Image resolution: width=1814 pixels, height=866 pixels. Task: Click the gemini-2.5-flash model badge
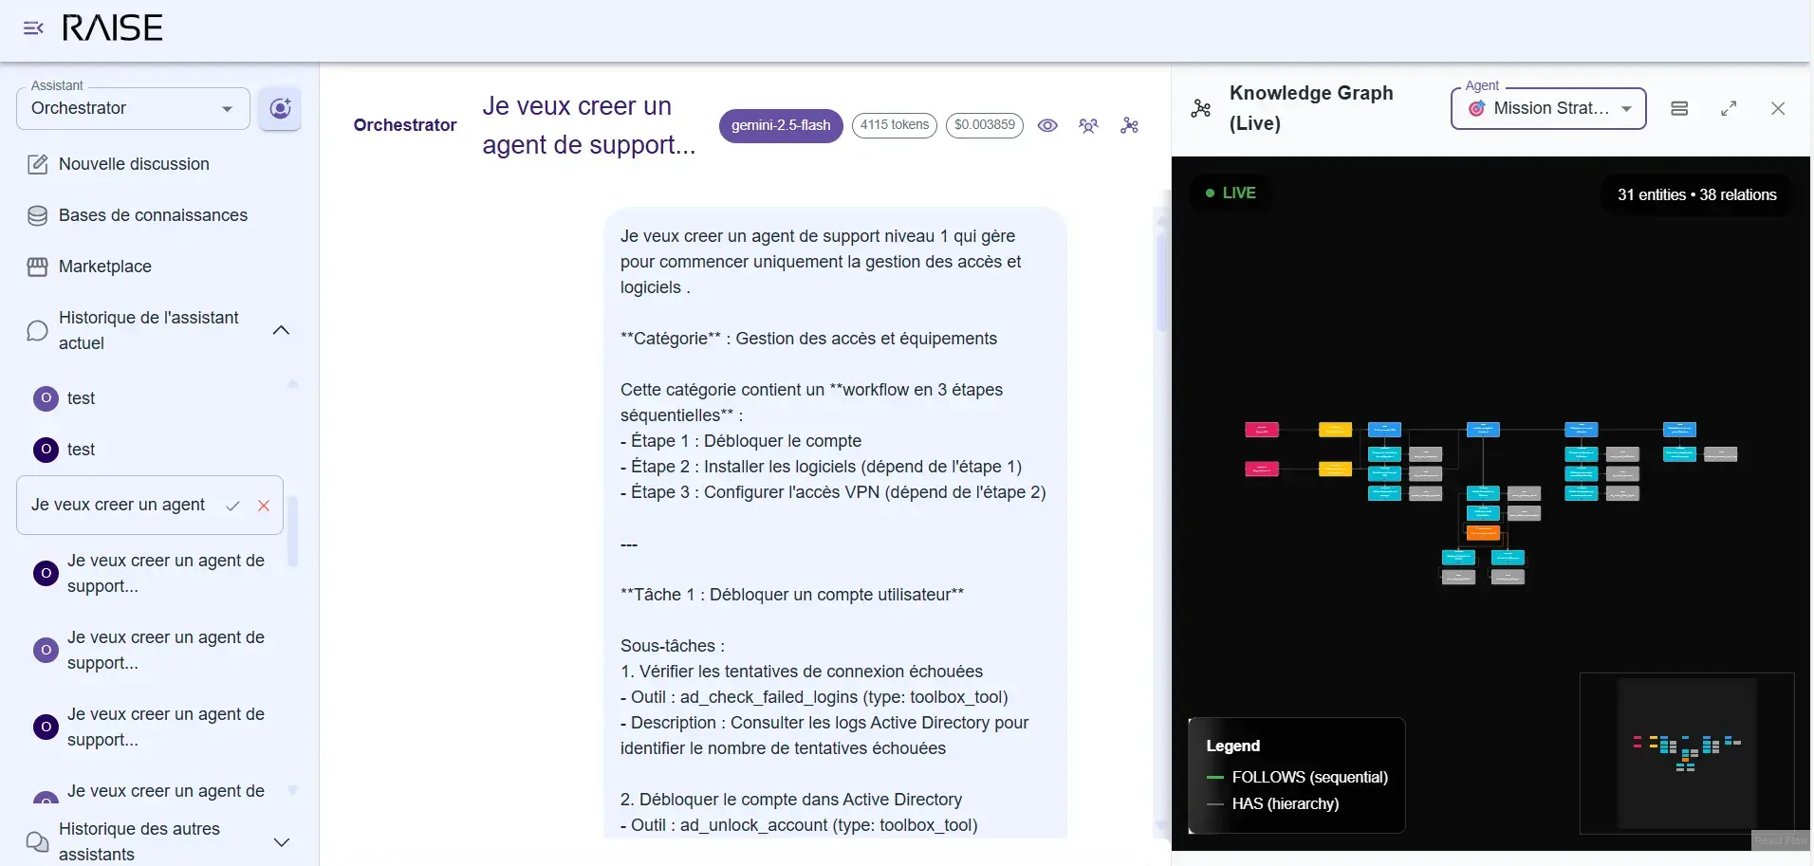(x=780, y=125)
